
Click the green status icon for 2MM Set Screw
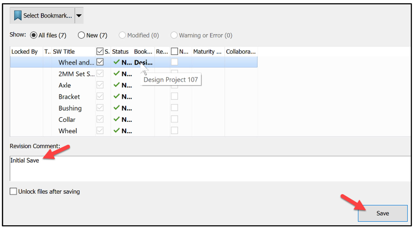[x=117, y=73]
